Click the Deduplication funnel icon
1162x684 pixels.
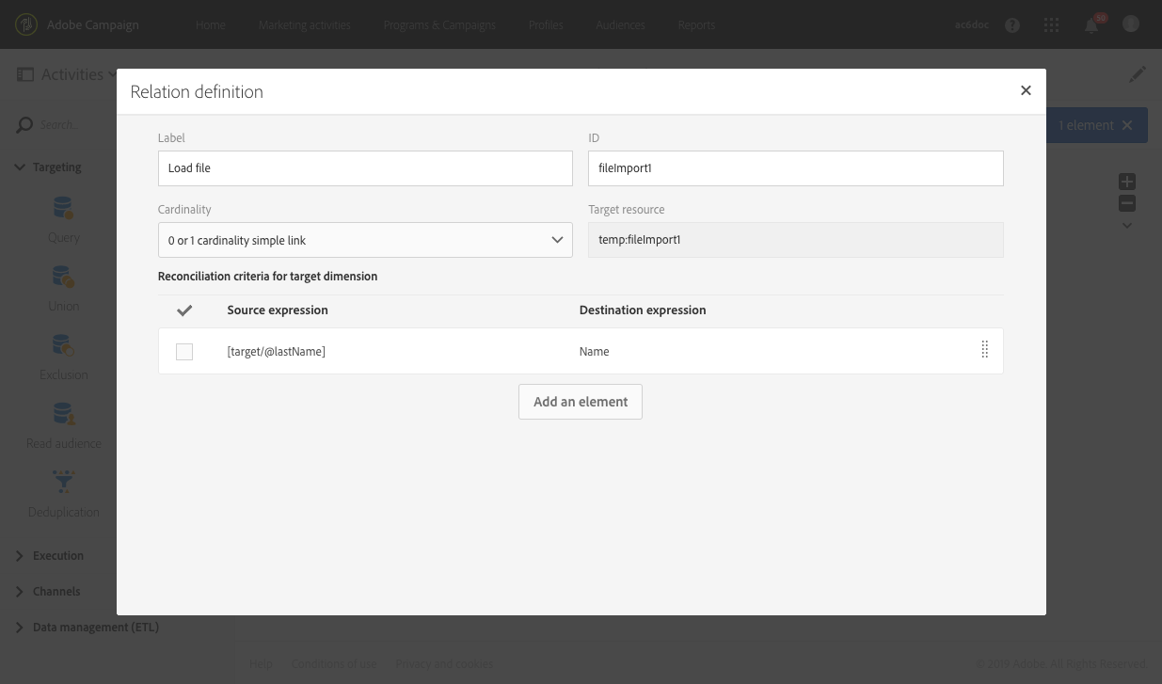click(64, 483)
